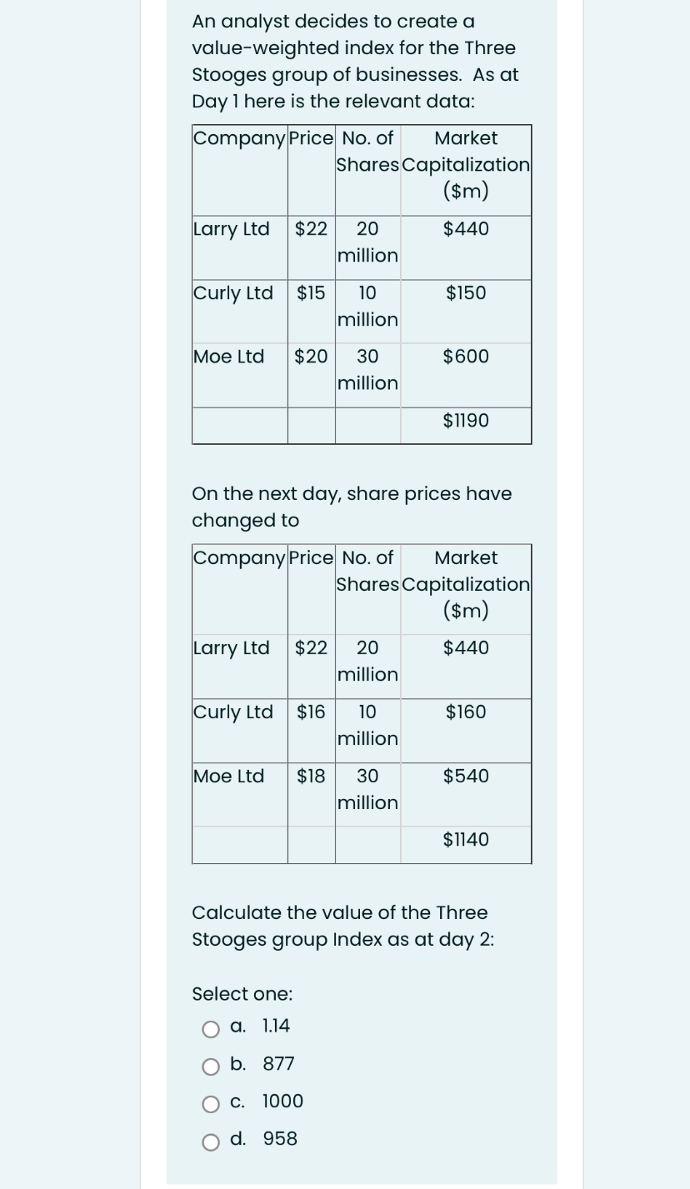The image size is (690, 1189).
Task: Click the $16 price for Curly Ltd day two
Action: click(x=311, y=712)
